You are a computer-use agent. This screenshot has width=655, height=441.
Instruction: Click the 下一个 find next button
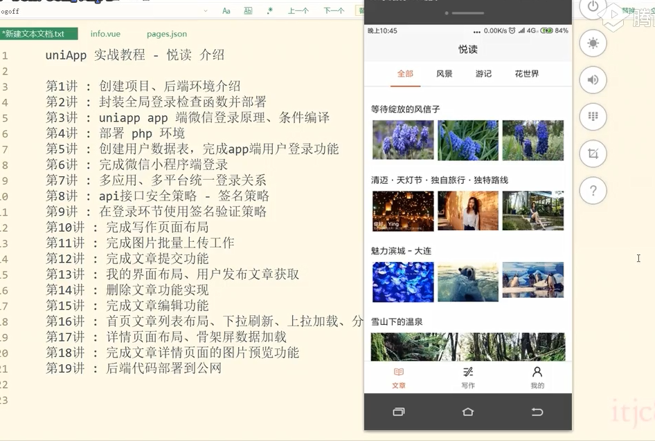click(334, 10)
